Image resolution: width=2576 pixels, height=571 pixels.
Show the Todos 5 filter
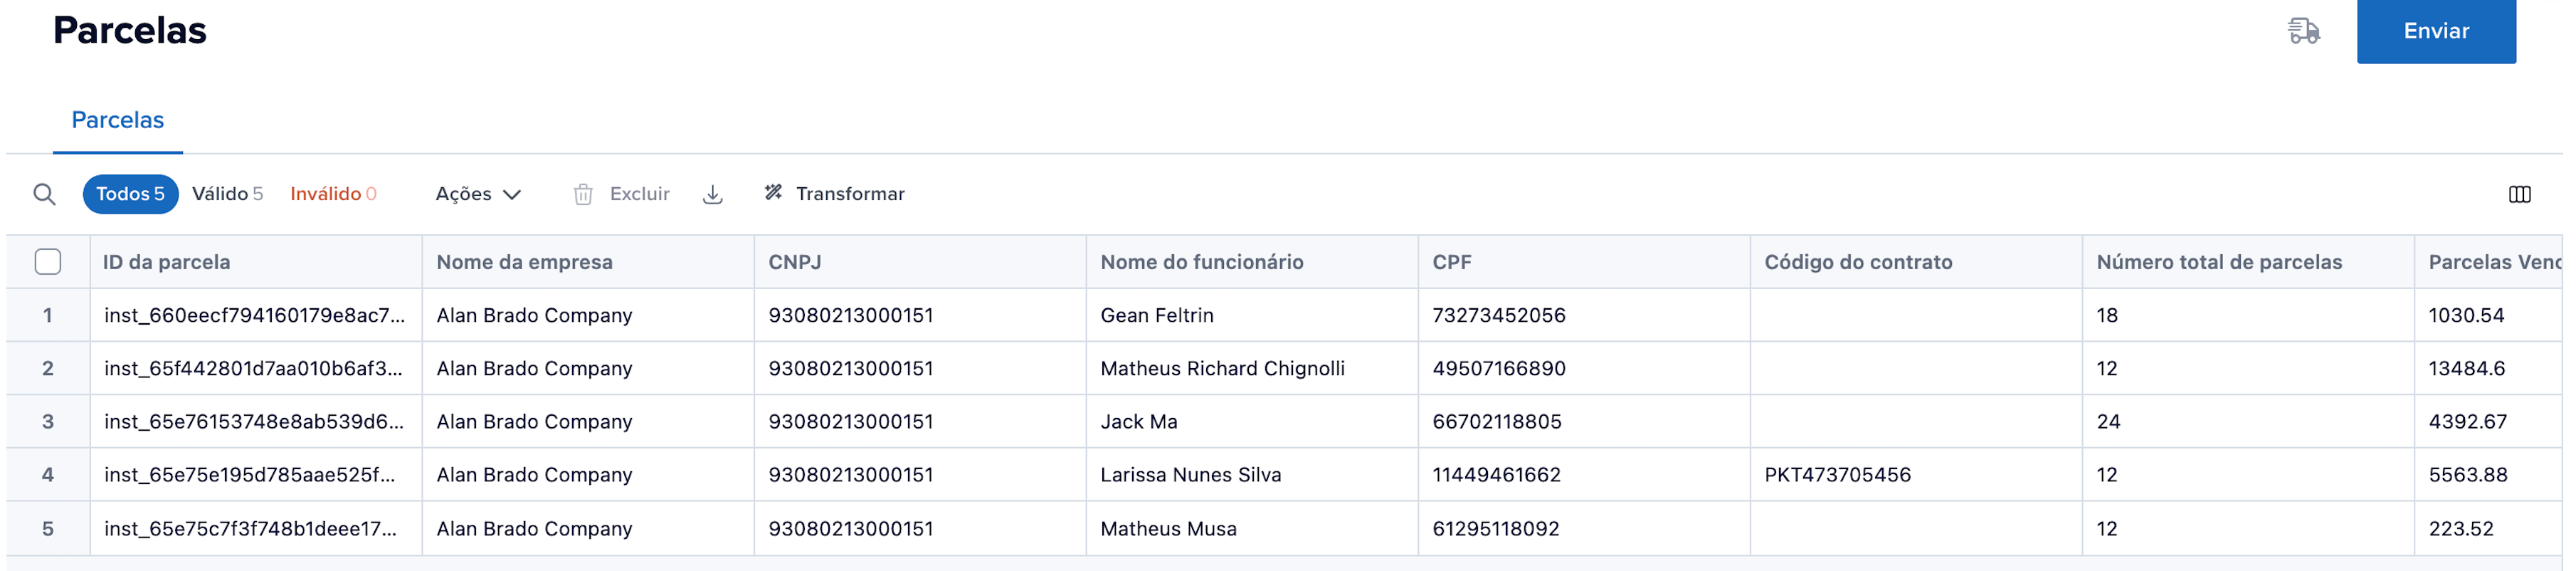point(130,194)
